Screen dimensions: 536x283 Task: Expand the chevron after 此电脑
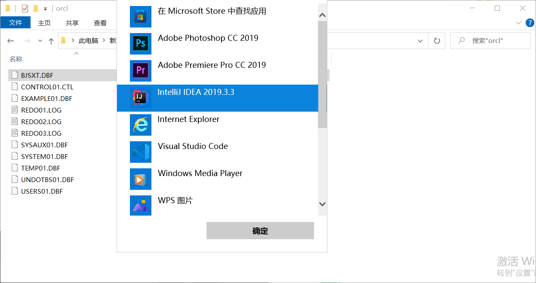(104, 41)
